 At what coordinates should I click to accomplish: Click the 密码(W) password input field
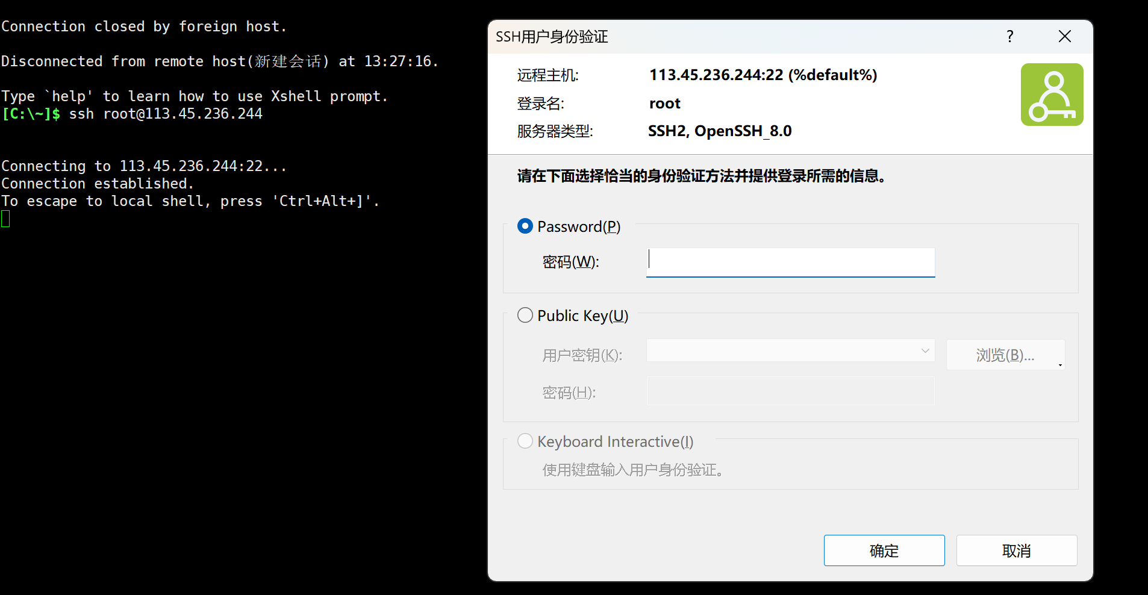coord(790,263)
